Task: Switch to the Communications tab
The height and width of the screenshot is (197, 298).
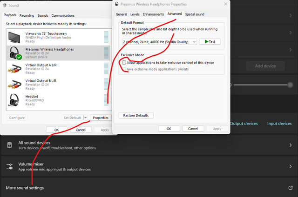Action: tap(63, 15)
